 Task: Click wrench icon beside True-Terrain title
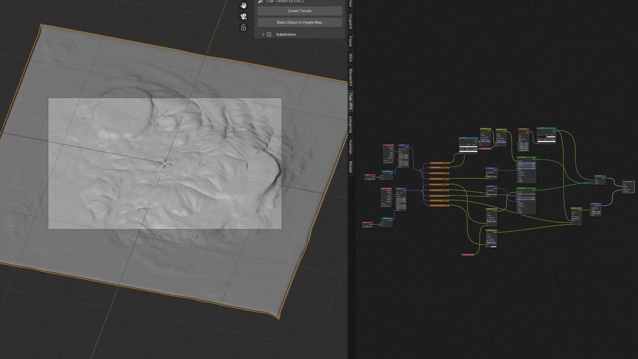(260, 2)
